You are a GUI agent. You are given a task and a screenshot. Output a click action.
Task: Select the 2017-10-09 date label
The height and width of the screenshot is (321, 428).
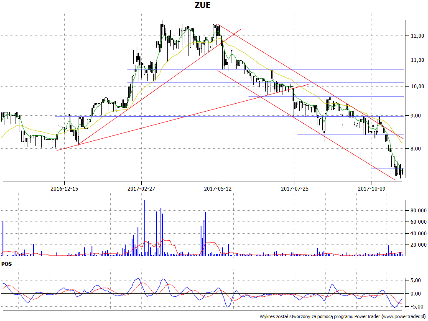pyautogui.click(x=372, y=189)
